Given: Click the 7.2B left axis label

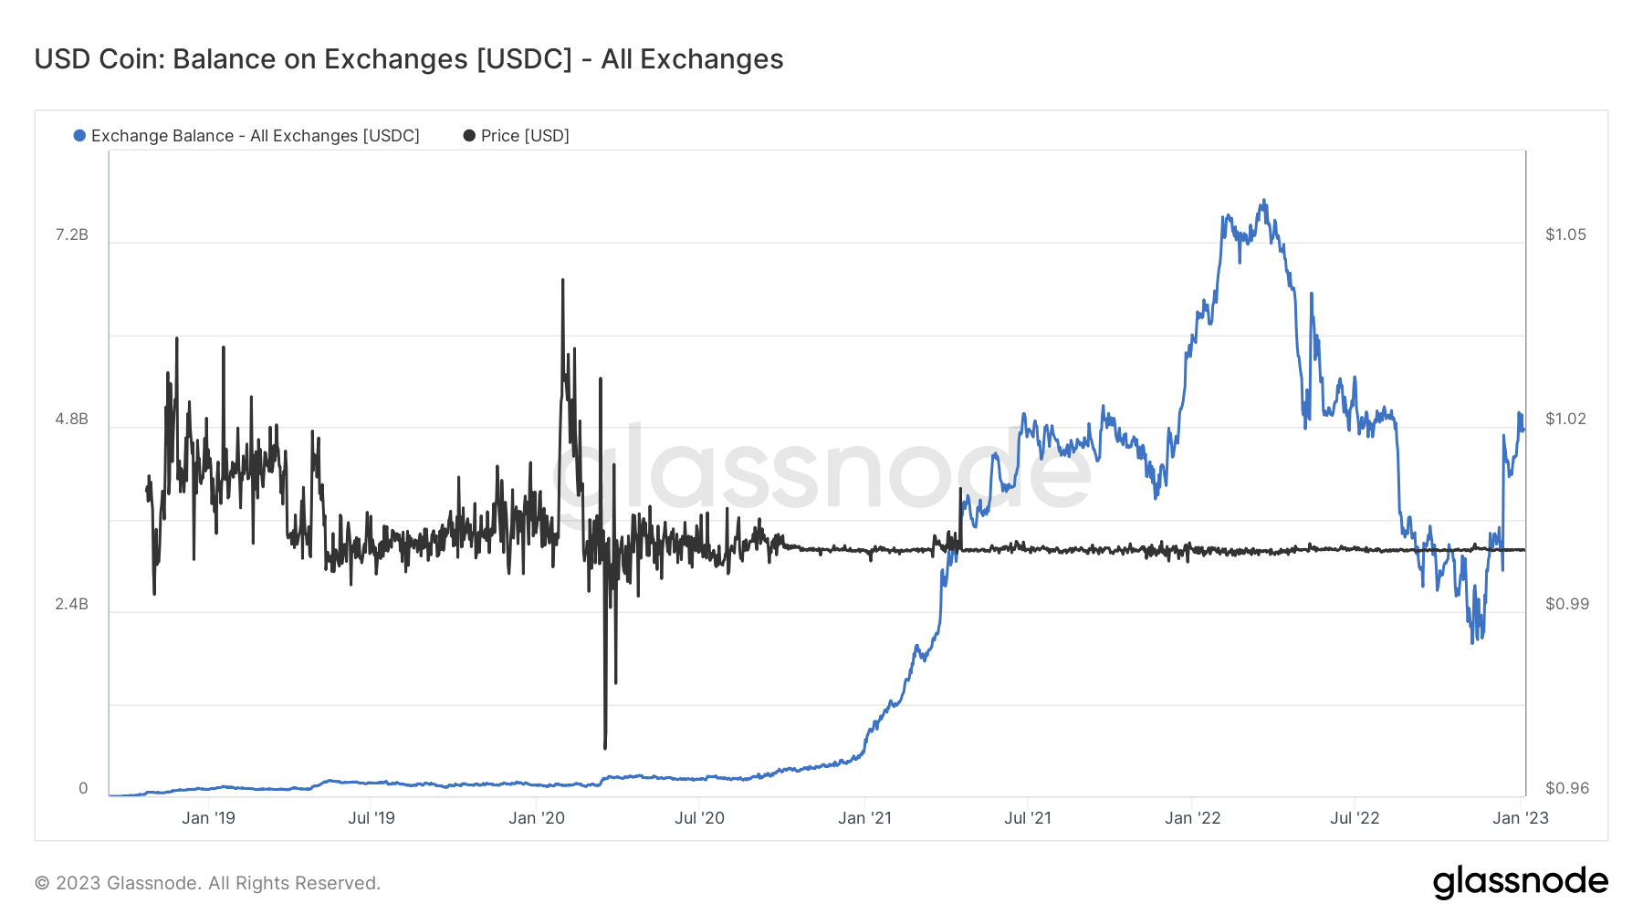Looking at the screenshot, I should pyautogui.click(x=72, y=235).
